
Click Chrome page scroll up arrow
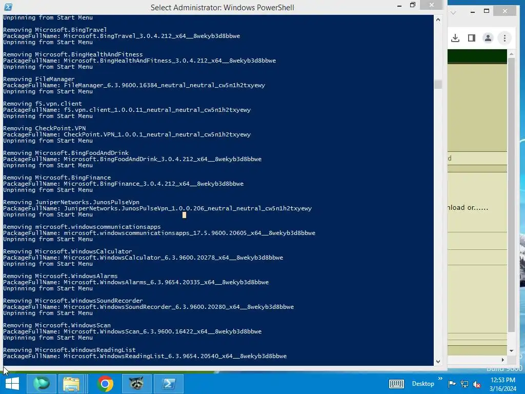click(x=511, y=53)
